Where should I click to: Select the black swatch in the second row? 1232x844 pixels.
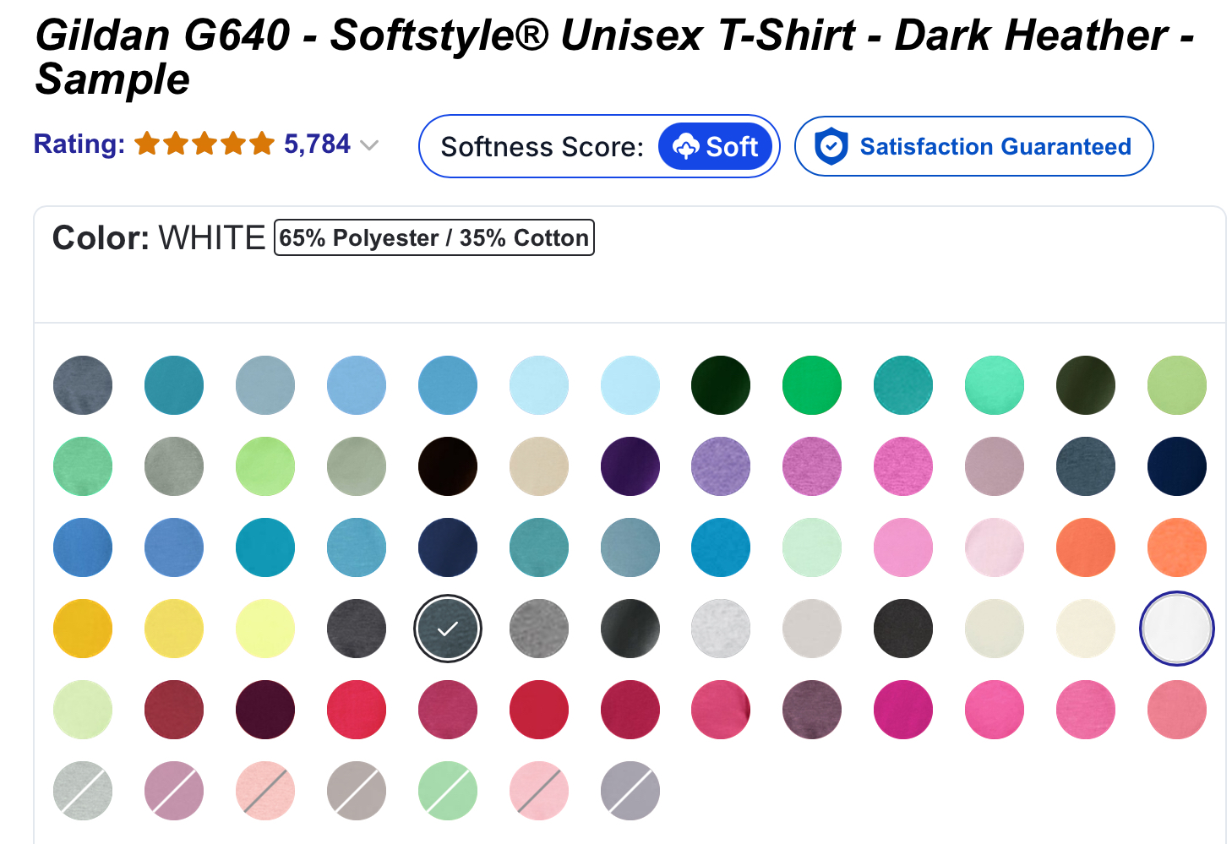click(448, 466)
